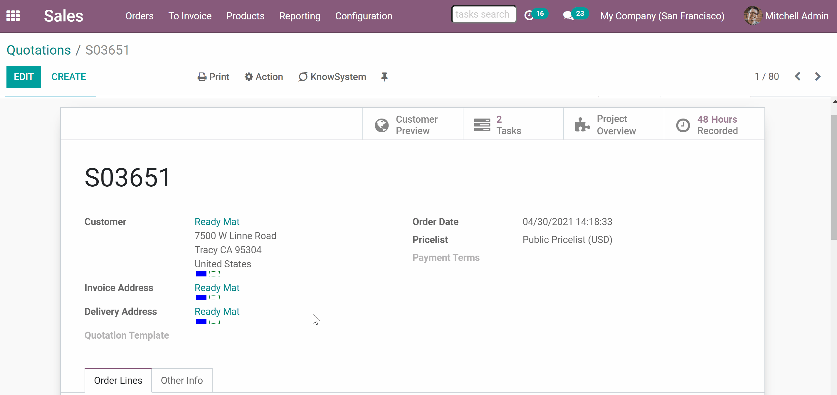
Task: Click address line Tracy CA 95304
Action: 228,250
